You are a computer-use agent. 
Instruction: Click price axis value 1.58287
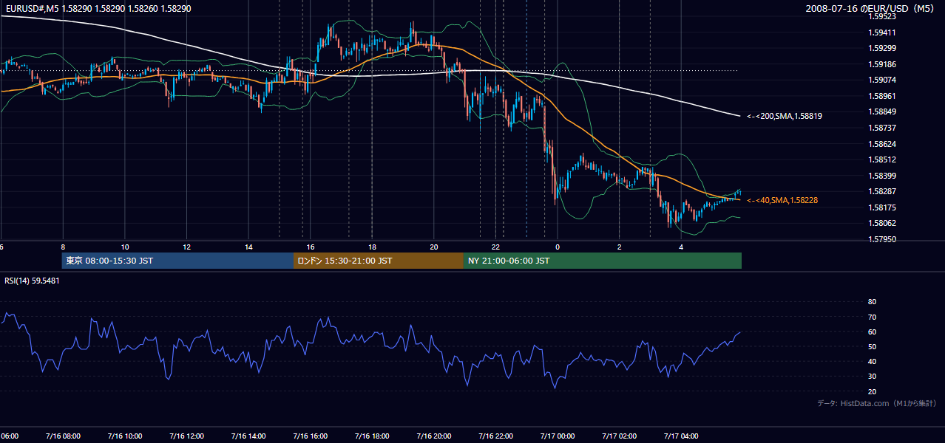tap(882, 191)
